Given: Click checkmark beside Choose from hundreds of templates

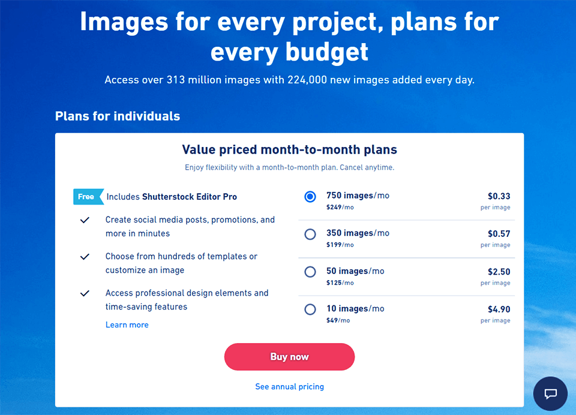Looking at the screenshot, I should 85,257.
